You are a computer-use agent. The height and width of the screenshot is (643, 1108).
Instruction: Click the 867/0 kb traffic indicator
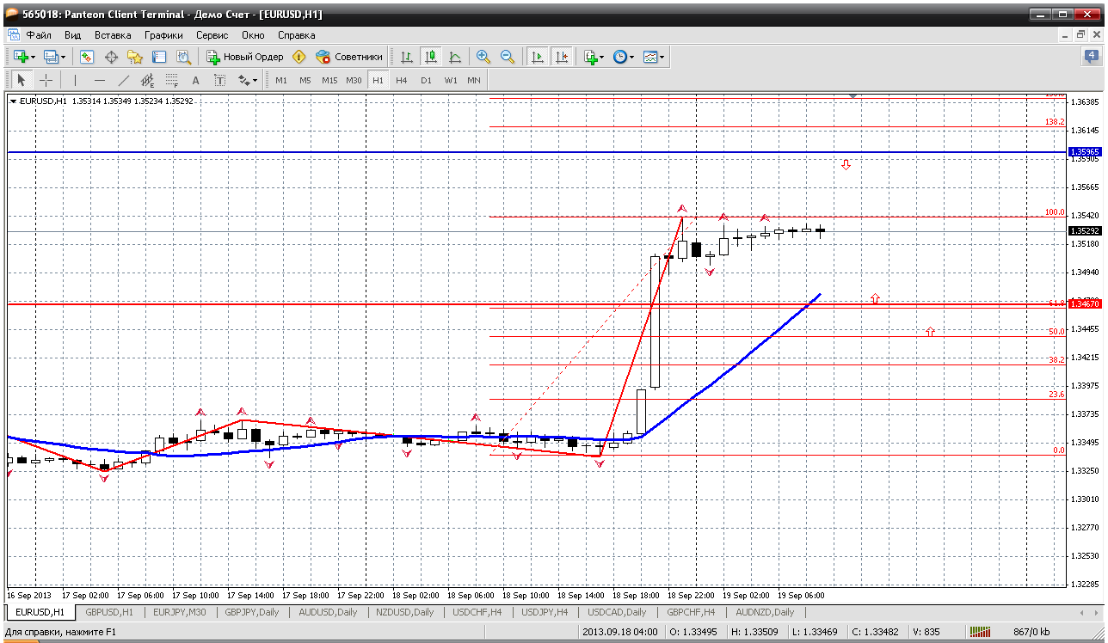pos(1031,632)
